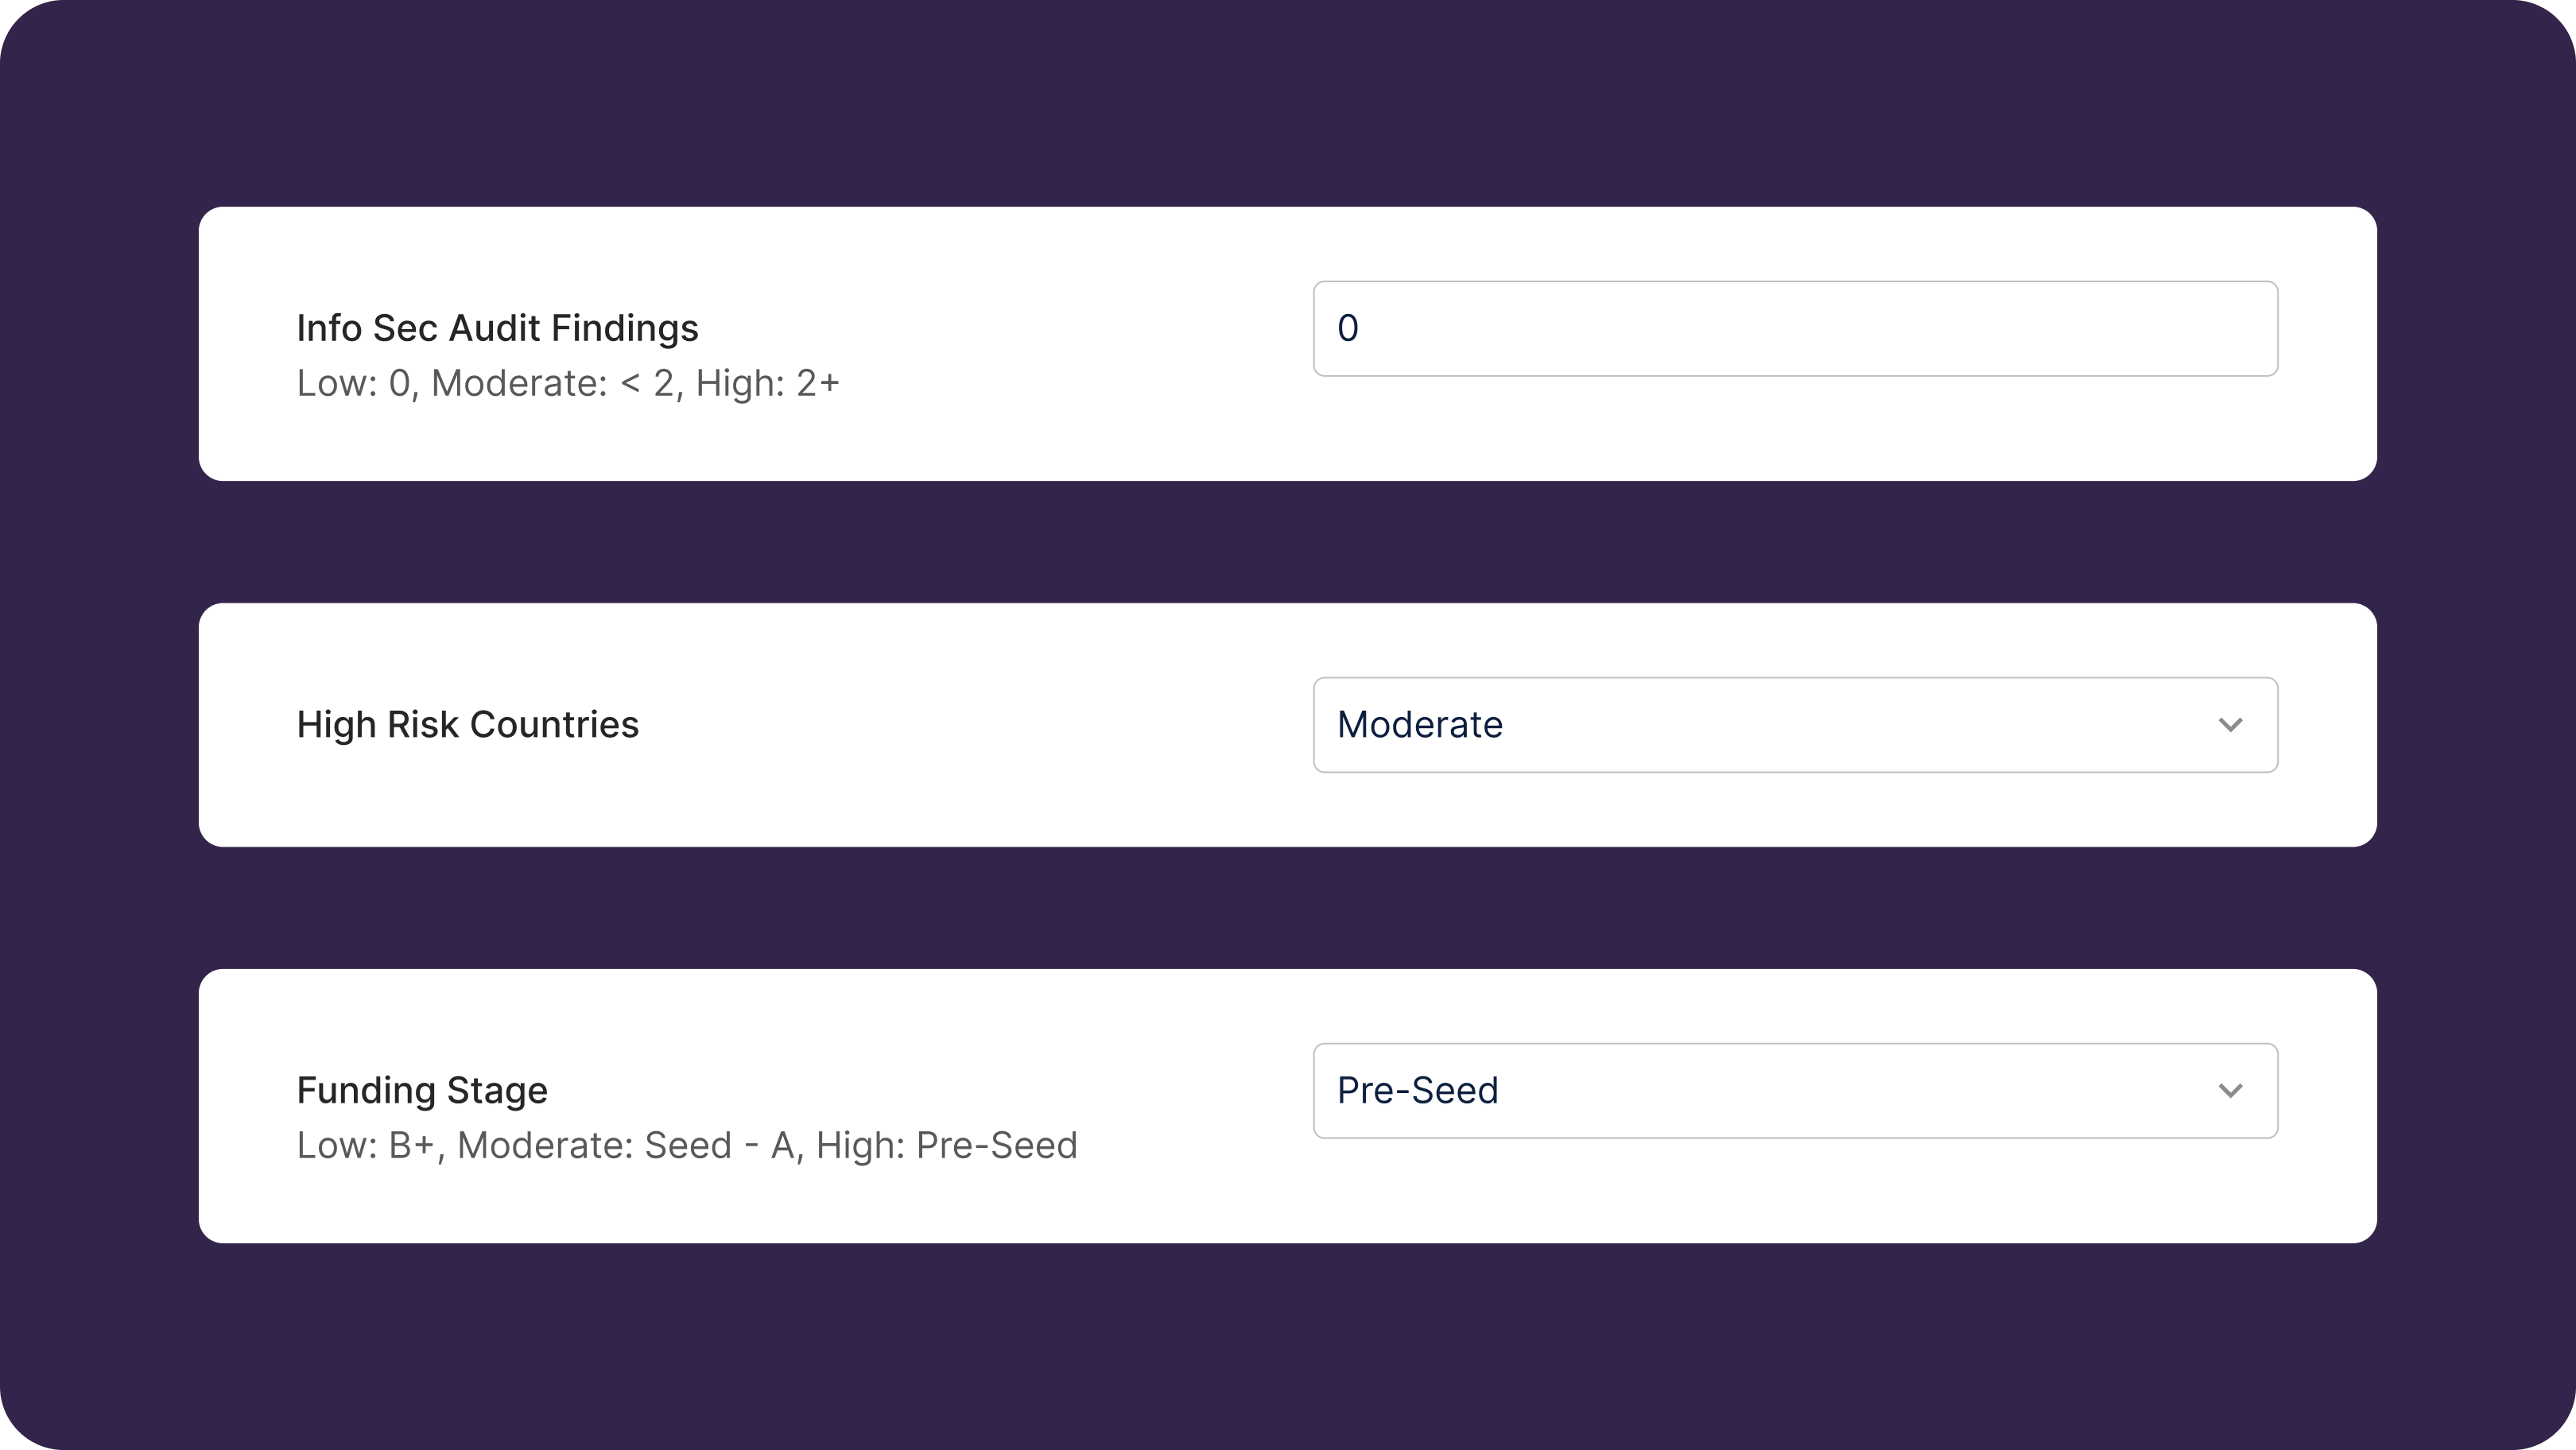Click the "Funding Stage" label

(x=422, y=1090)
